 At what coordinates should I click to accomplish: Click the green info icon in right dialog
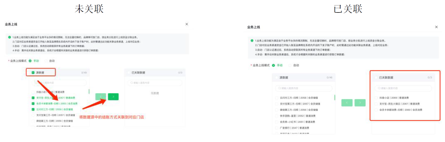click(x=252, y=41)
